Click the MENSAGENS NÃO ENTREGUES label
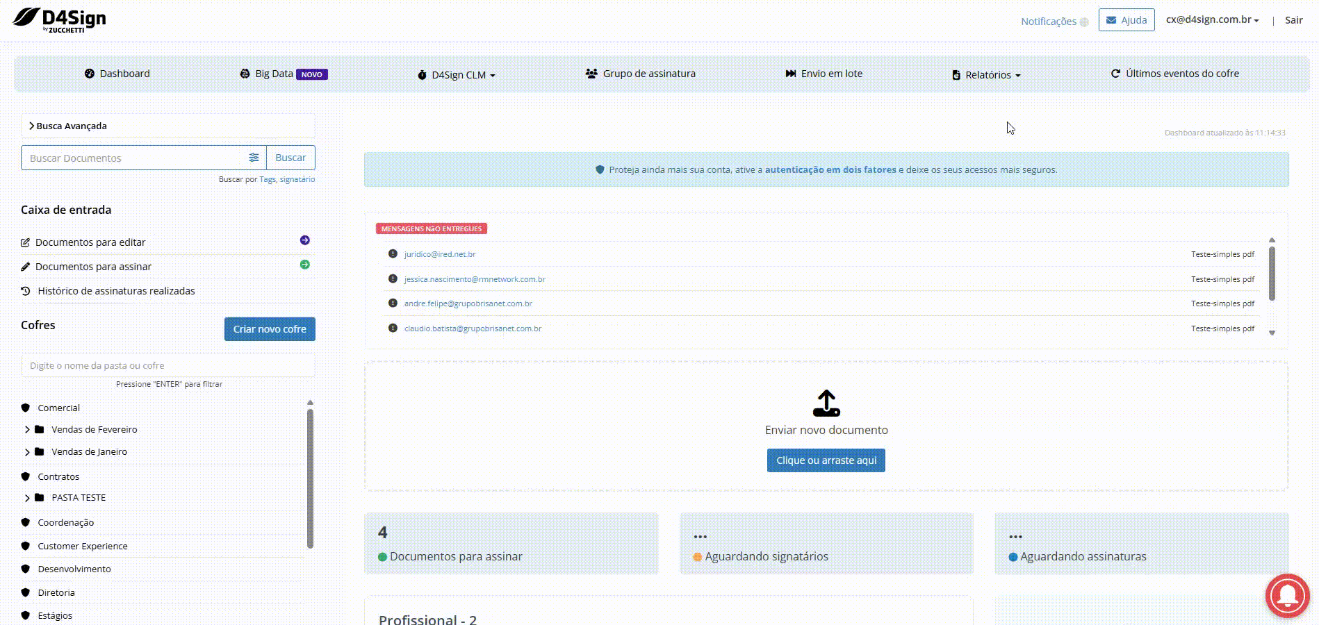1319x625 pixels. coord(432,228)
